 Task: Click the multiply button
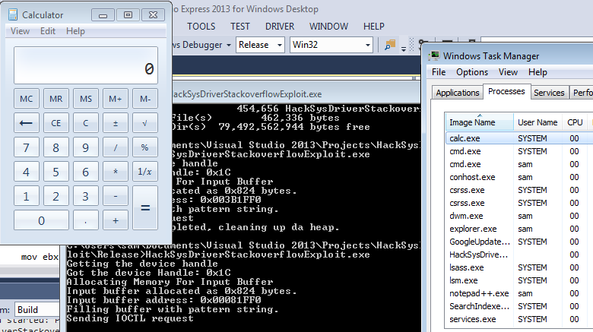click(116, 172)
